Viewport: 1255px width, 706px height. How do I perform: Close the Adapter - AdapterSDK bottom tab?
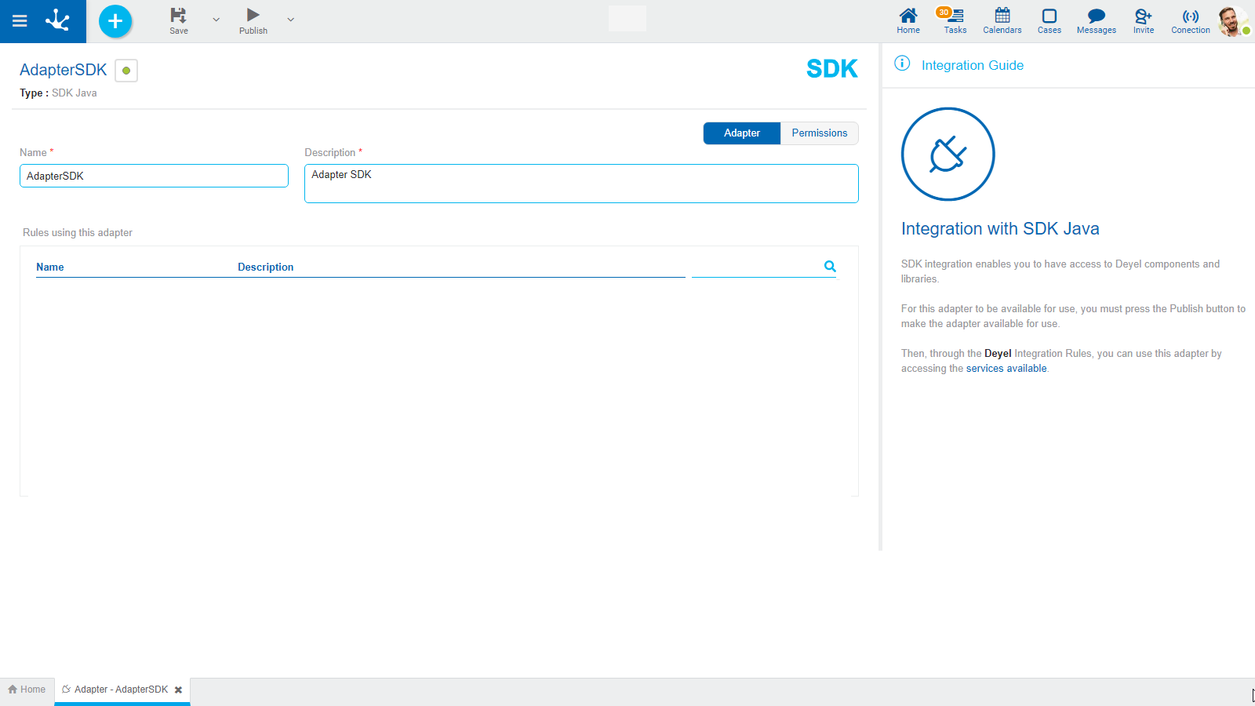[179, 690]
